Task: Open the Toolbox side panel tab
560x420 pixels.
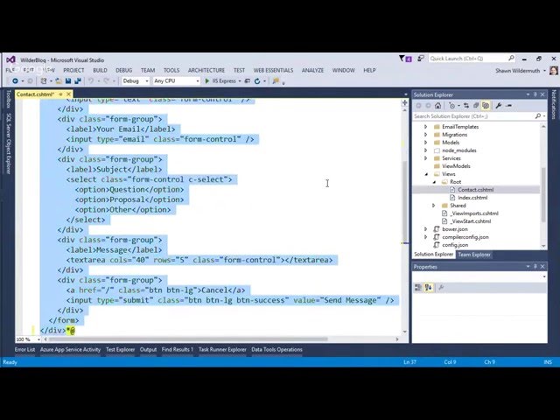Action: (9, 99)
